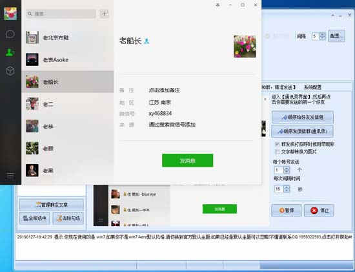Select contact 老贾Asoke in the list
This screenshot has width=355, height=272.
click(x=68, y=59)
